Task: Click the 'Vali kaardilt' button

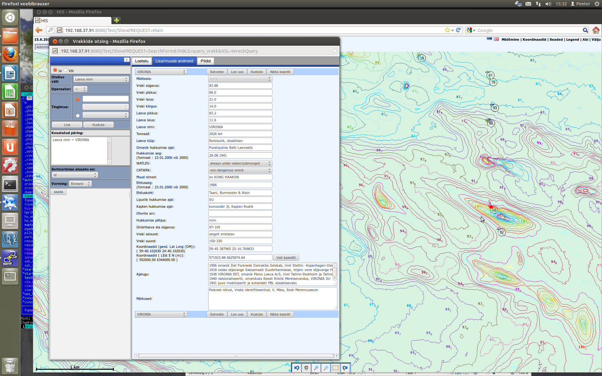Action: click(x=286, y=258)
